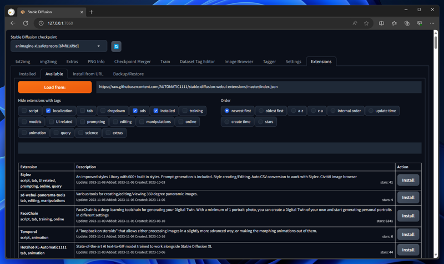Select stars order option

(x=260, y=122)
